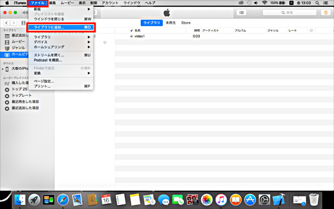Image resolution: width=334 pixels, height=209 pixels.
Task: Sort by the アーティスト column header
Action: (x=210, y=31)
